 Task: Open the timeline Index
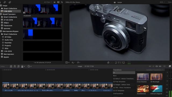3,66
